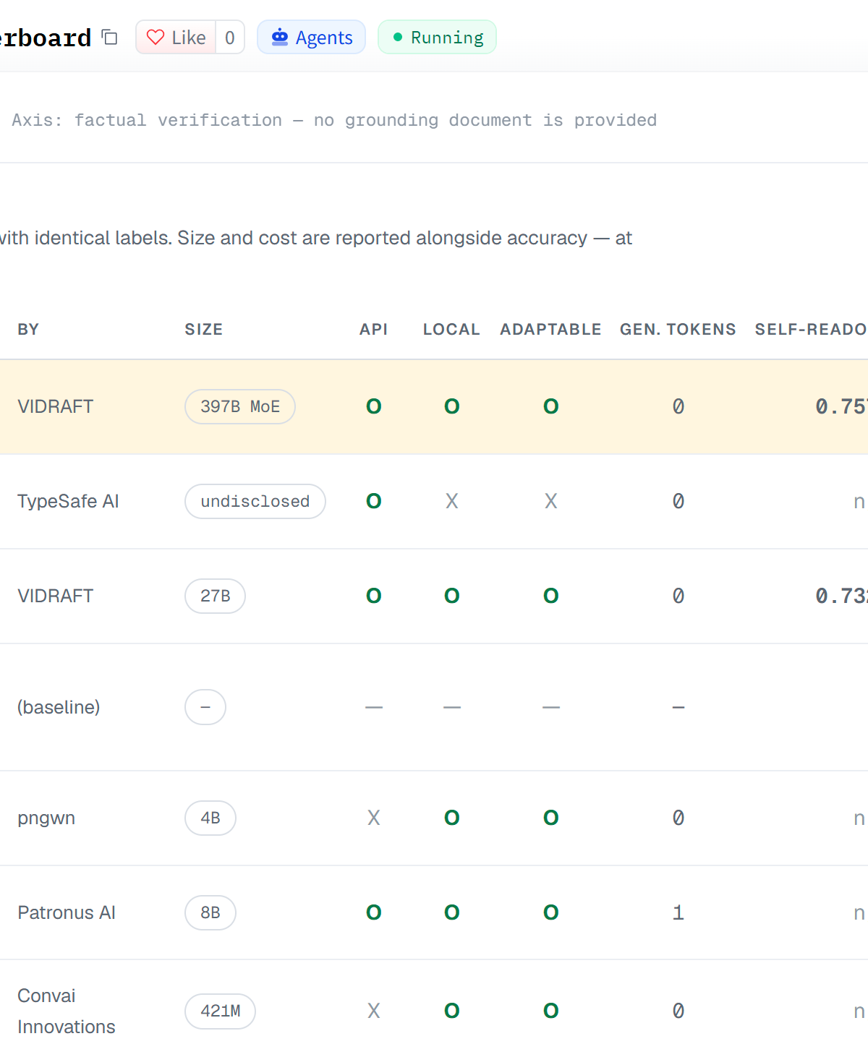
Task: Click the baseline row dash size badge
Action: point(205,707)
